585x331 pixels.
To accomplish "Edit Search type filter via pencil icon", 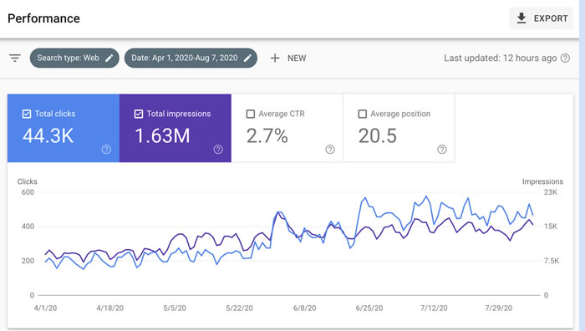I will [x=109, y=58].
